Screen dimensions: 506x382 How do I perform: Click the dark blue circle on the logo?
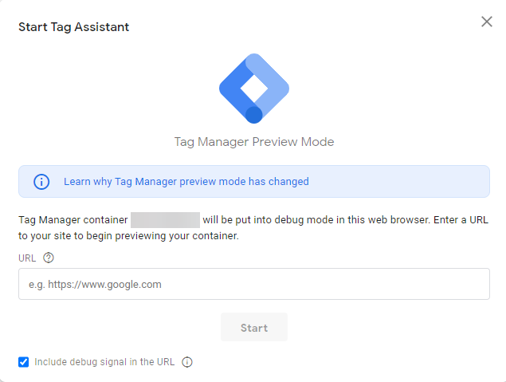pyautogui.click(x=254, y=115)
